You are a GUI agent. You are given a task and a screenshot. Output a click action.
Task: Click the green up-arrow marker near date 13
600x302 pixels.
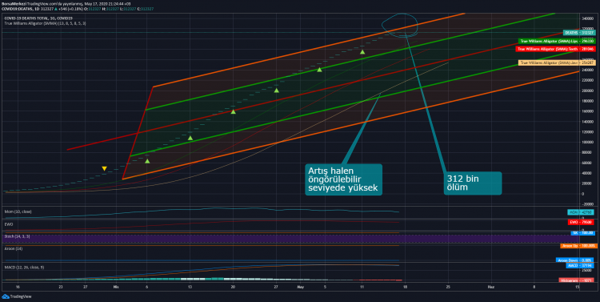pos(190,138)
